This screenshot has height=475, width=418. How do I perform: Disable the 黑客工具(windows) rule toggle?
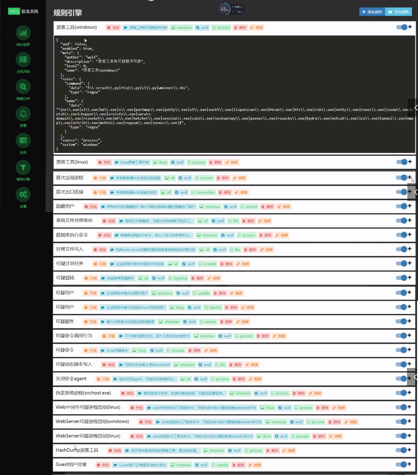click(x=401, y=27)
